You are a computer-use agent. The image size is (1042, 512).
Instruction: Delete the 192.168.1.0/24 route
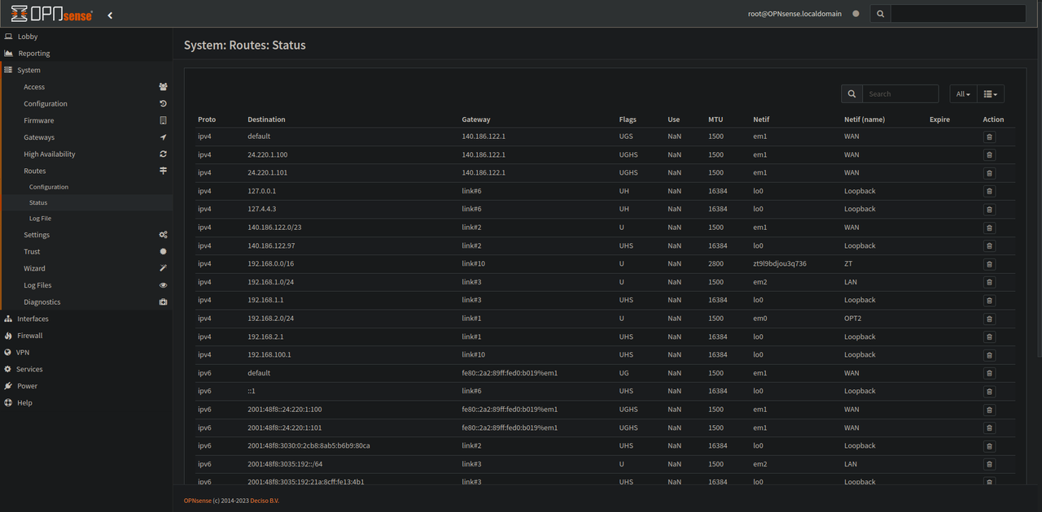tap(989, 282)
